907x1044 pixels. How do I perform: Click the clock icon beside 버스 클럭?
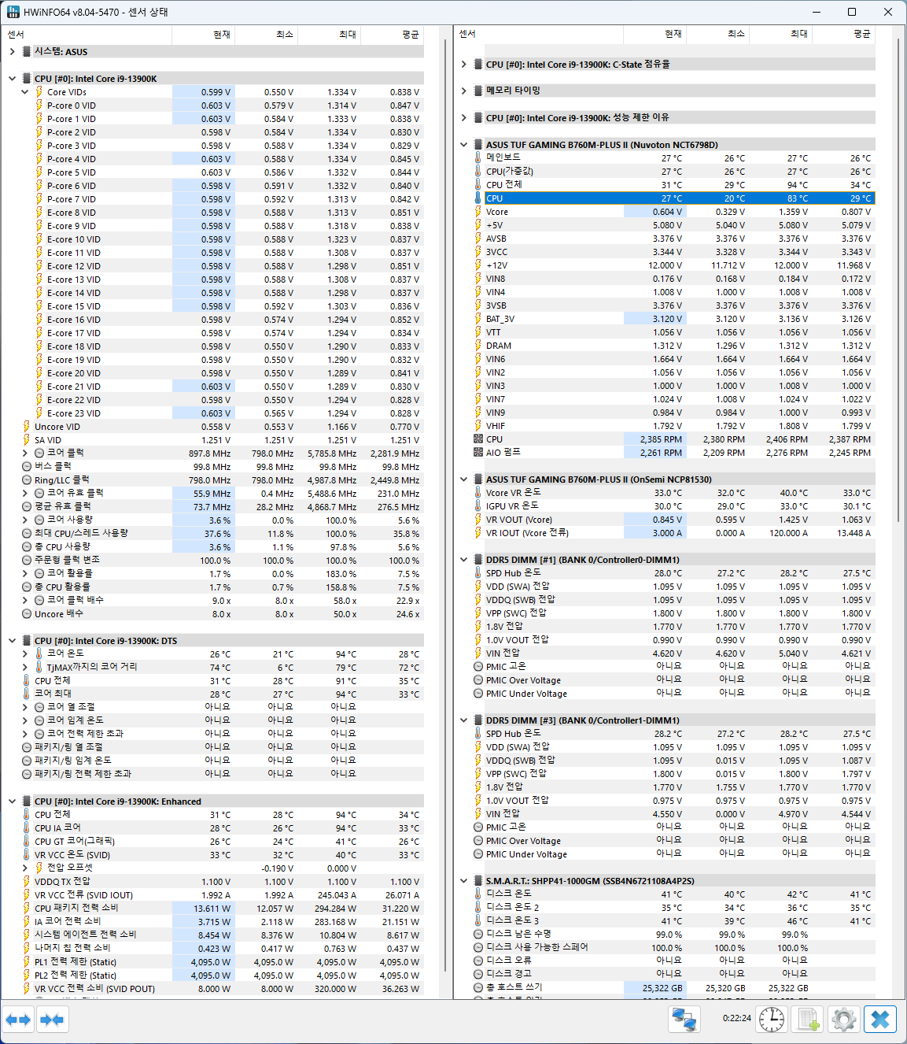pyautogui.click(x=27, y=466)
